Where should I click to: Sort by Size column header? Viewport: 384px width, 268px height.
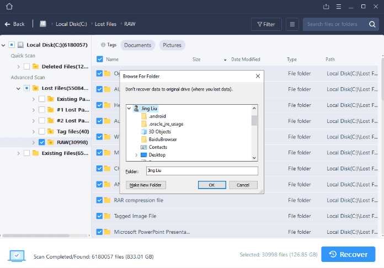[196, 60]
